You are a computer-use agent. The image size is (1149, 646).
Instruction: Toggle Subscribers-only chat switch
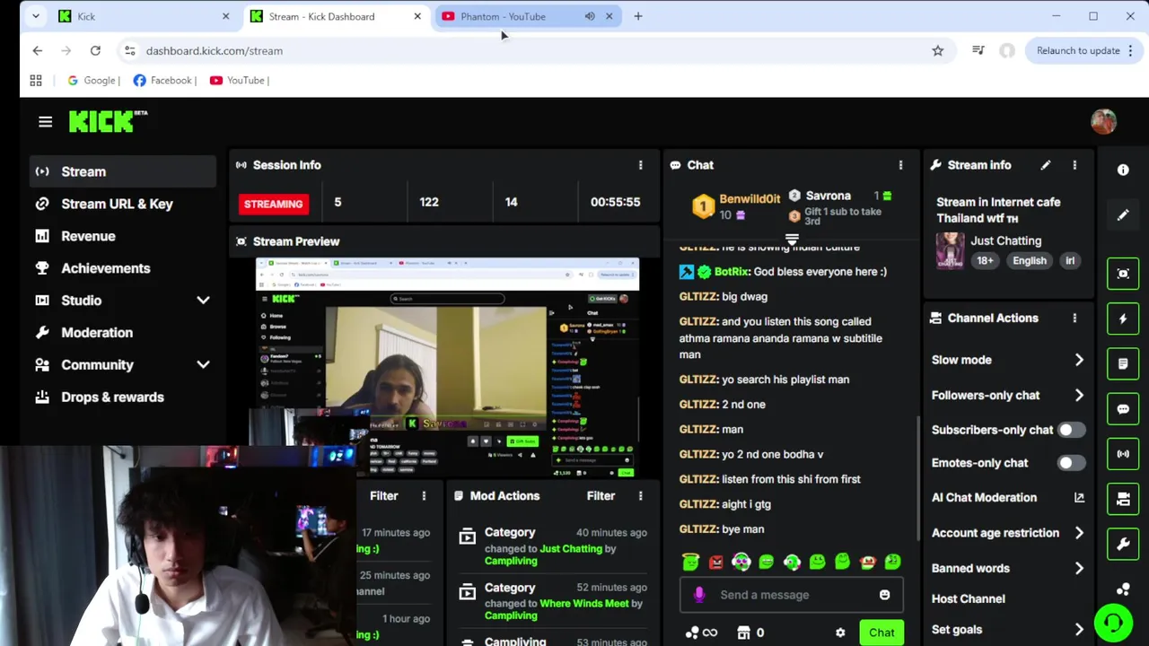point(1070,430)
